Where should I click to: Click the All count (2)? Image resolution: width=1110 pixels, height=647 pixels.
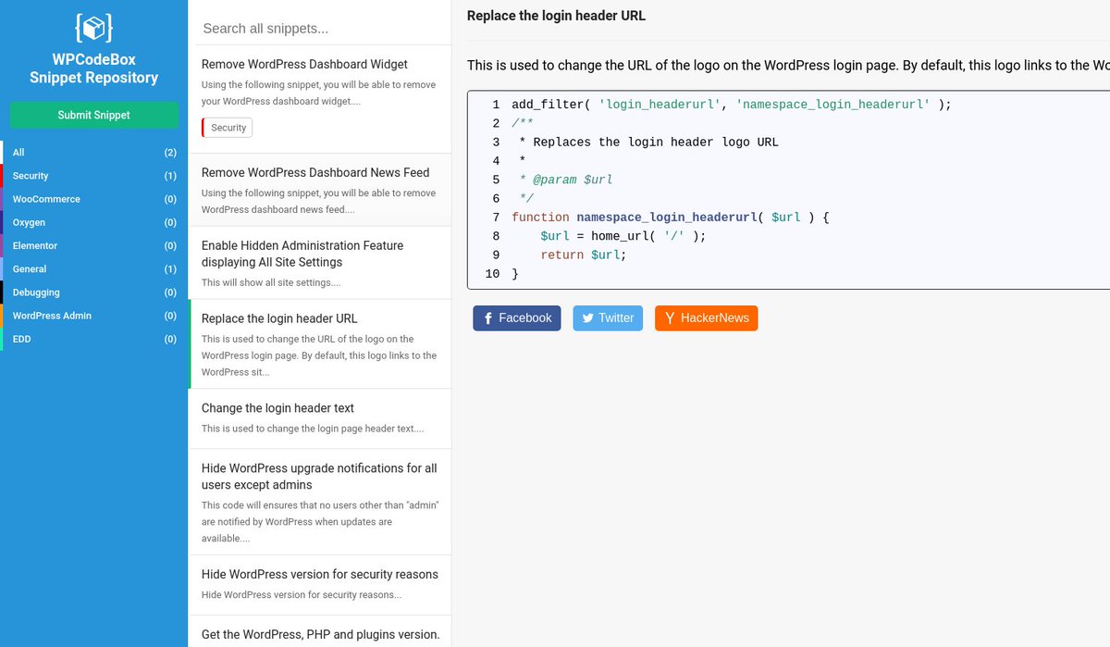click(x=170, y=153)
